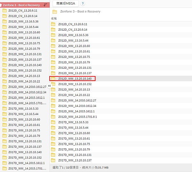This screenshot has width=192, height=172.
Task: Click folder icon of Z012D_CN_13.20.9.11 in main list
Action: (x=53, y=24)
